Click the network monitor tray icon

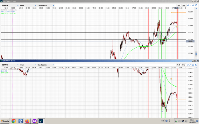[183, 121]
